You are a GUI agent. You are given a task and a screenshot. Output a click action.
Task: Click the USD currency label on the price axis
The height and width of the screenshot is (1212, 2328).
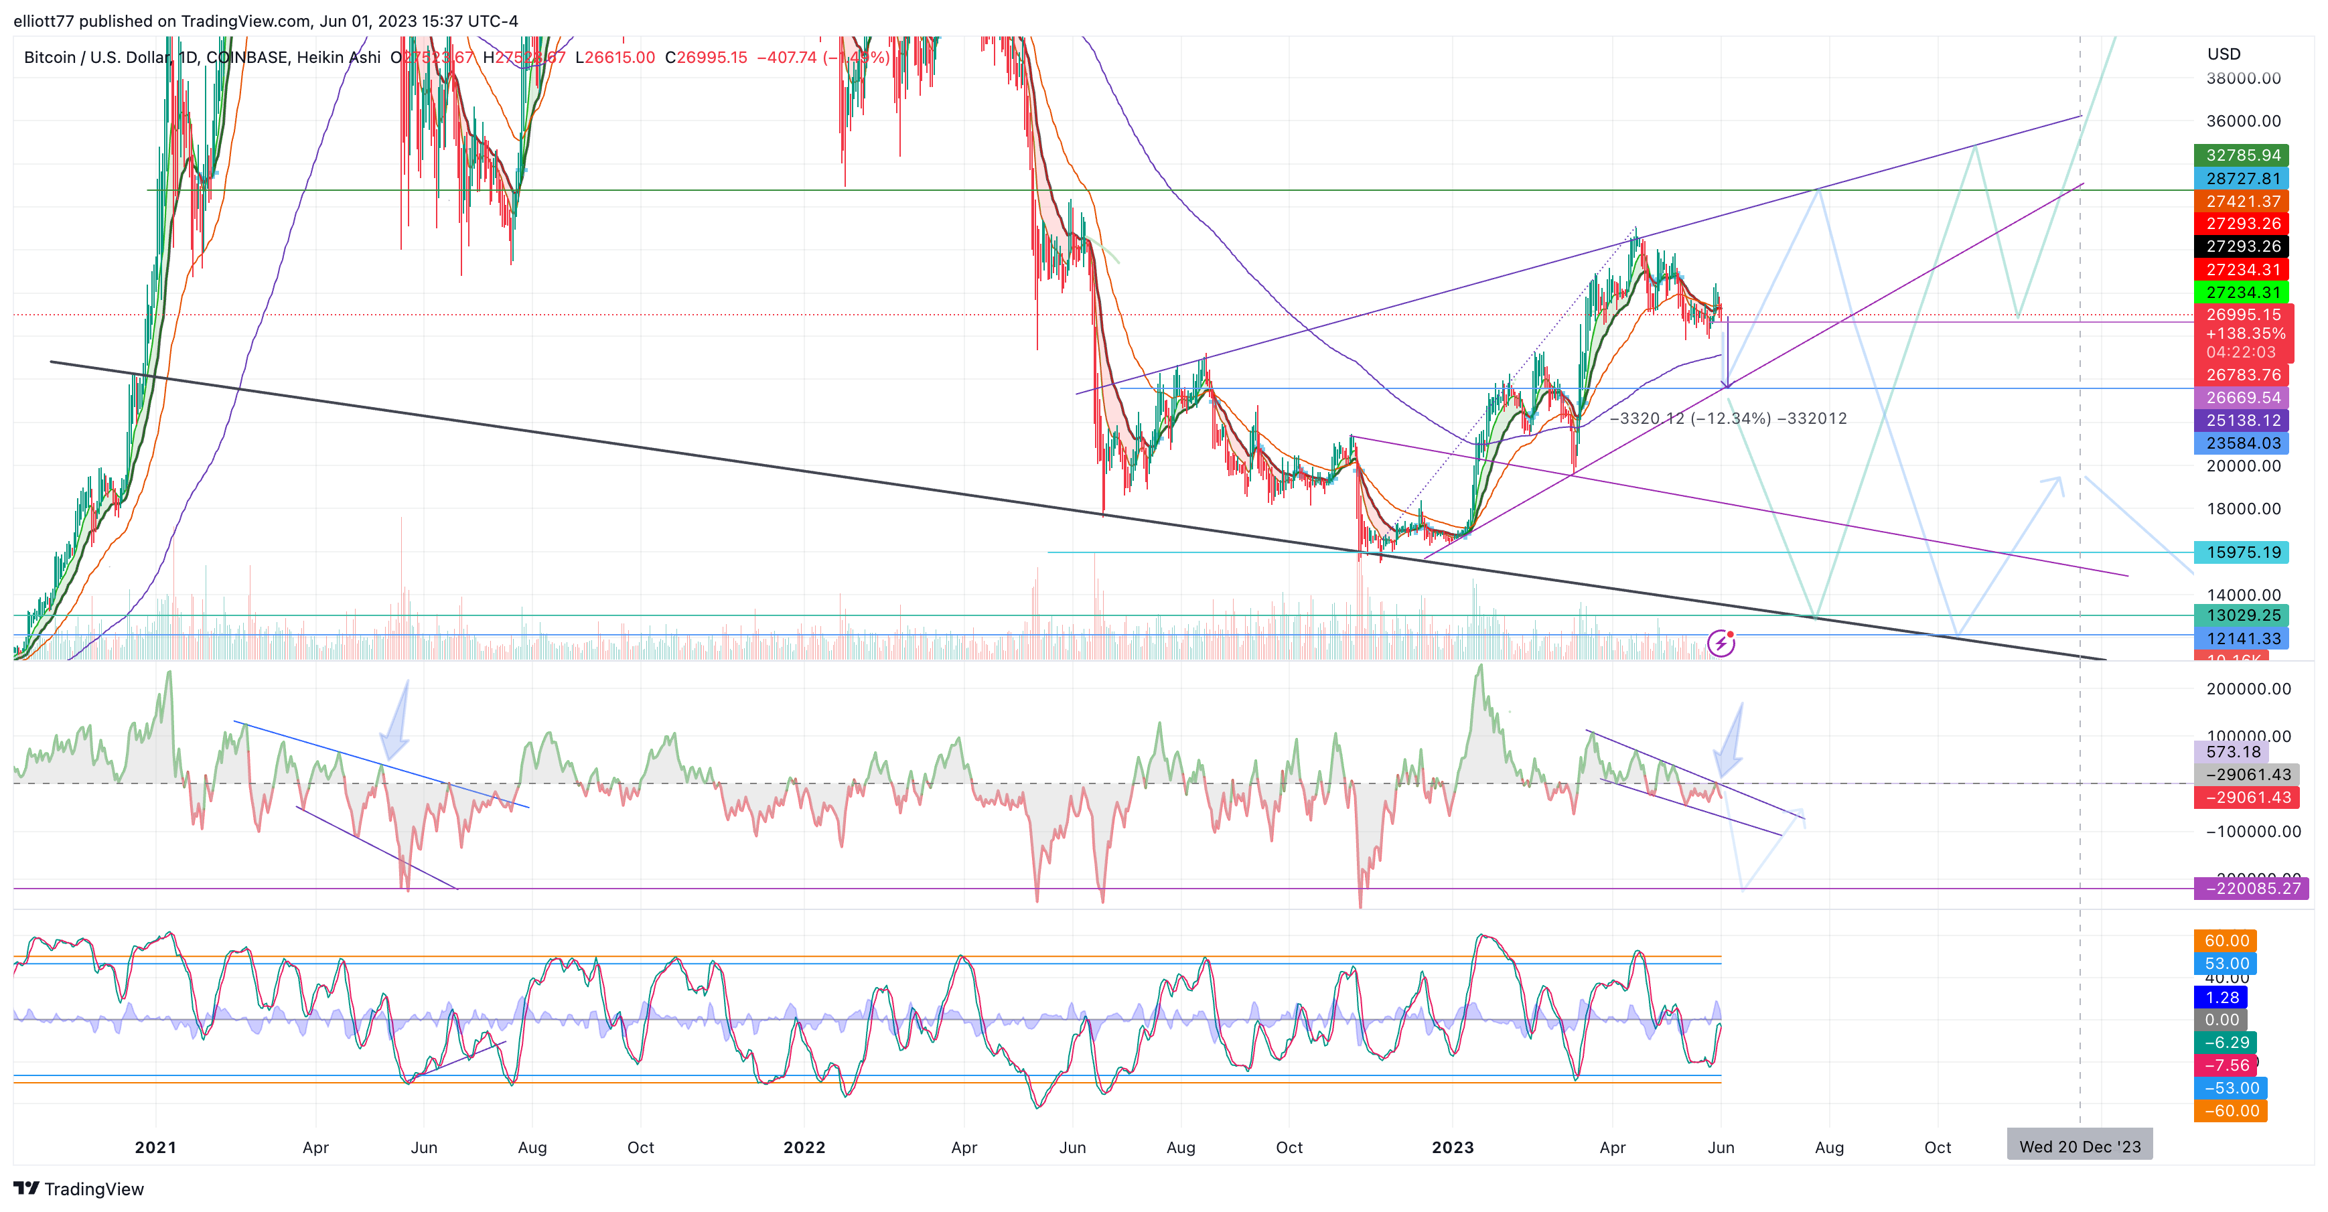click(x=2224, y=54)
